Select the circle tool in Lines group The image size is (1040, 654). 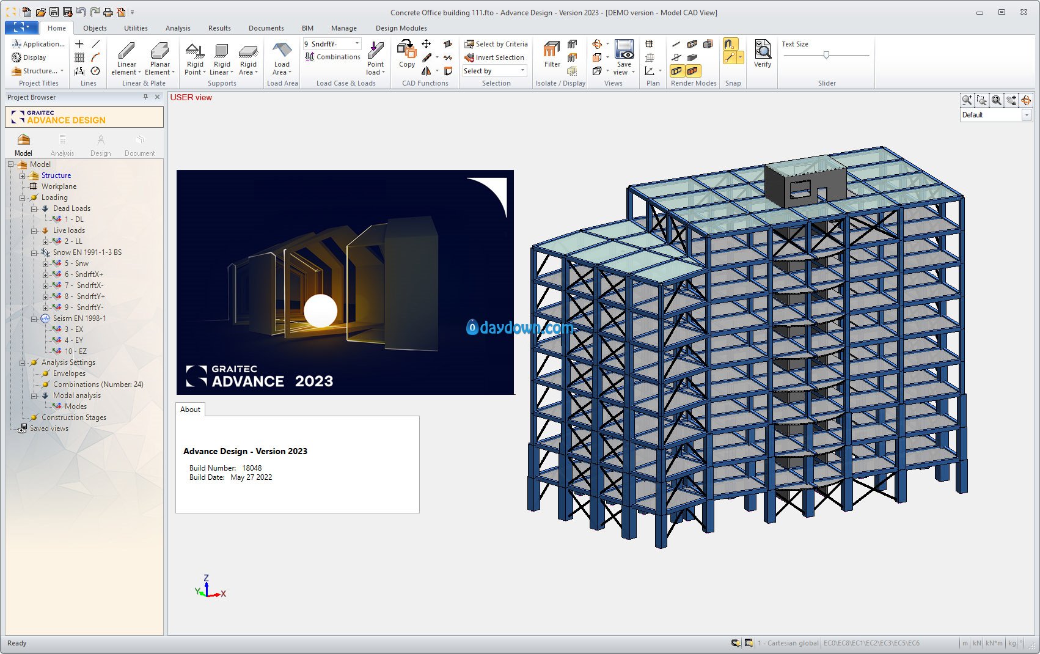[96, 71]
